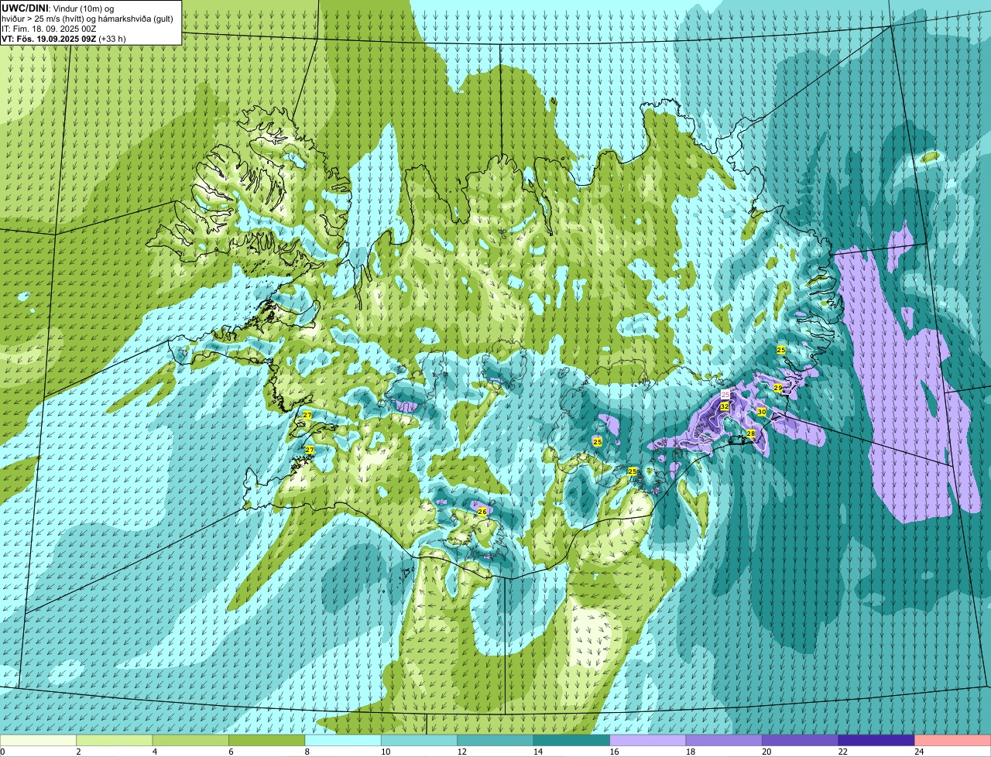Click the legend tick label '8'

click(307, 752)
